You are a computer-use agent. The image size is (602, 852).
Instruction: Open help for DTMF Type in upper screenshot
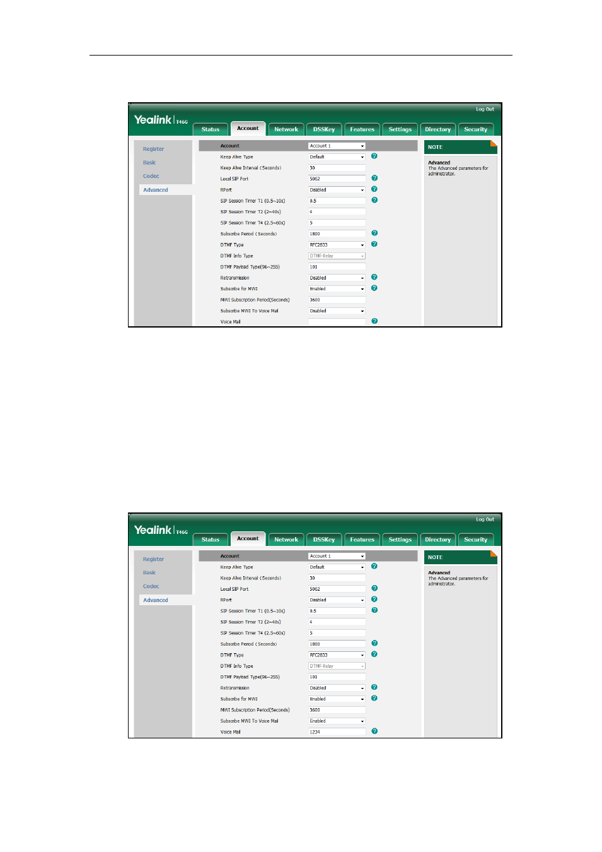click(374, 244)
